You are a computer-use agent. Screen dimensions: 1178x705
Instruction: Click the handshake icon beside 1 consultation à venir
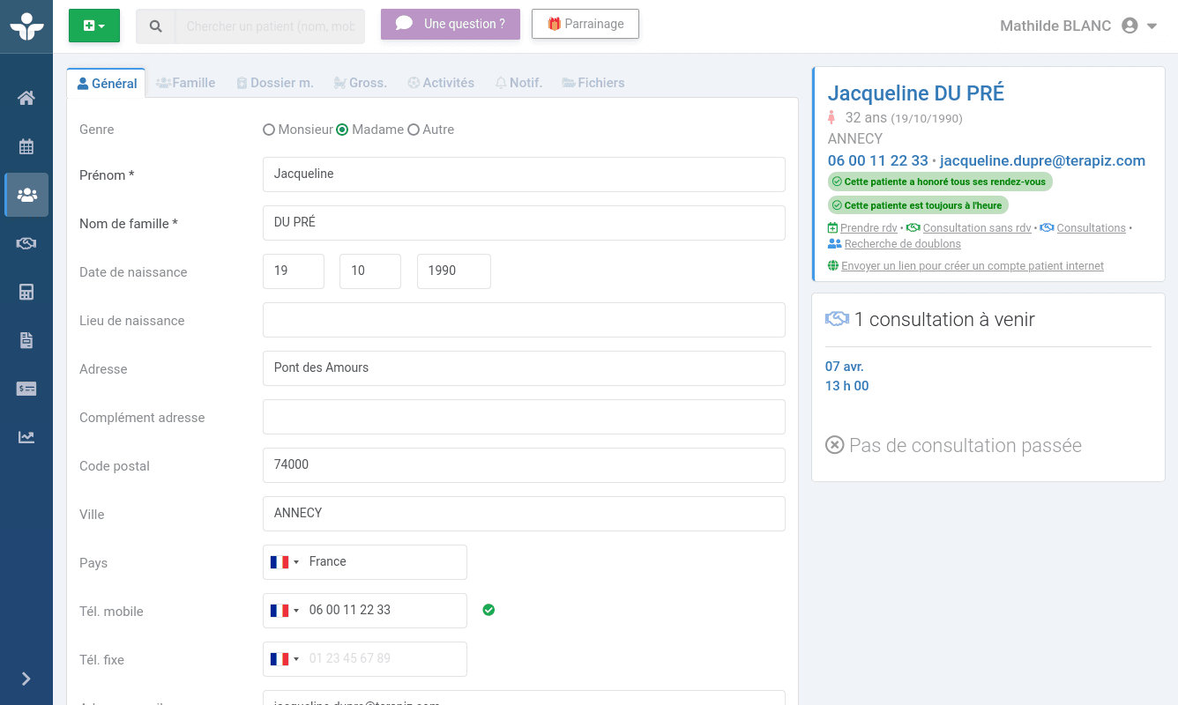[837, 319]
